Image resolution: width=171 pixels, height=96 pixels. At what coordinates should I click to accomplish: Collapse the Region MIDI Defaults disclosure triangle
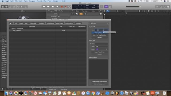coord(48,11)
